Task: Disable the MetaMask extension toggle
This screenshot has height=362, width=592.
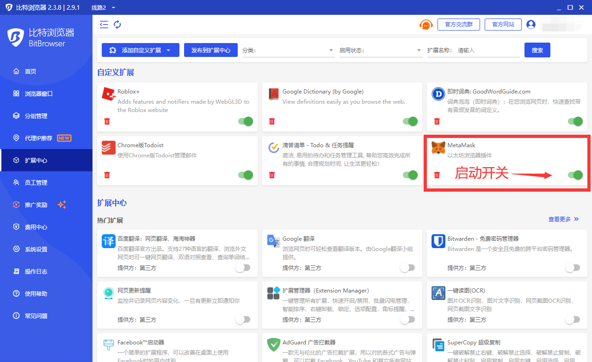Action: tap(575, 175)
